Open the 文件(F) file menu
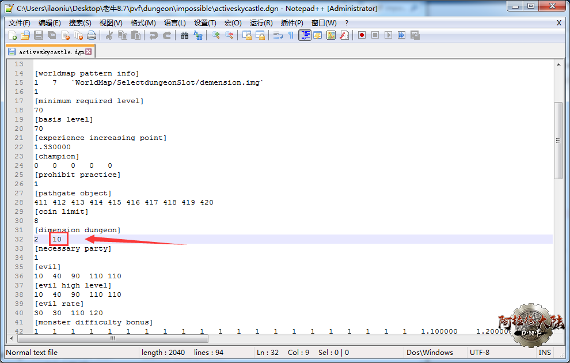570x363 pixels. coord(20,23)
